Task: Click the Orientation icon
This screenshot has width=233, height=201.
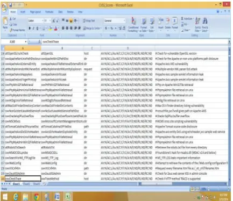Action: click(76, 20)
